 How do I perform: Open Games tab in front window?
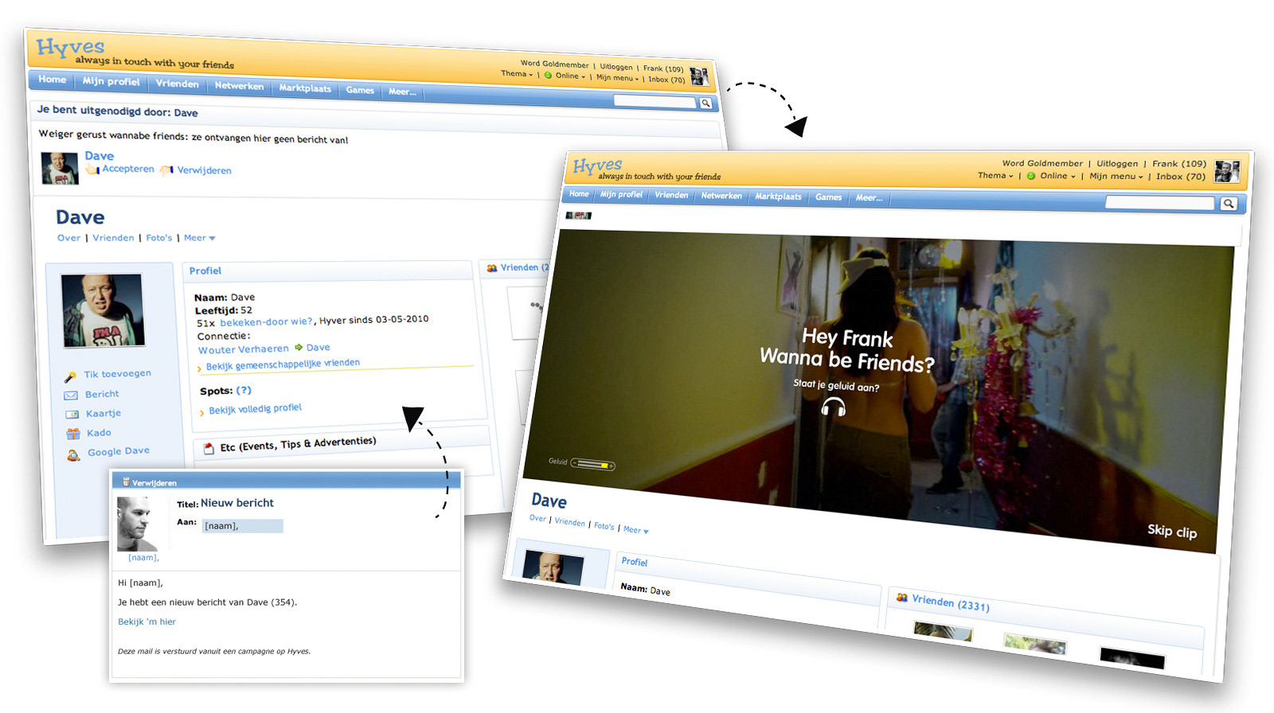828,197
